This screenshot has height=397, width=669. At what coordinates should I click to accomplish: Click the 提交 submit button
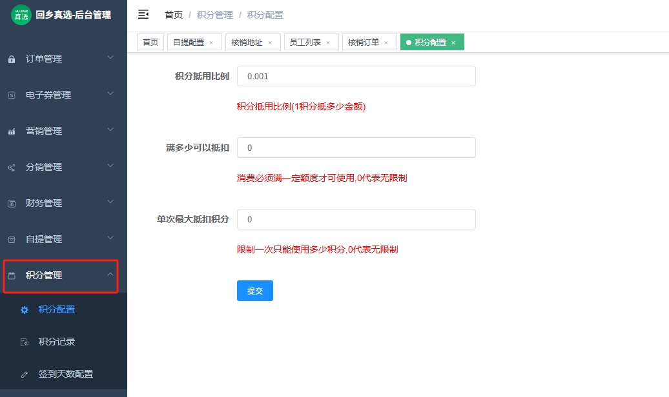(254, 290)
